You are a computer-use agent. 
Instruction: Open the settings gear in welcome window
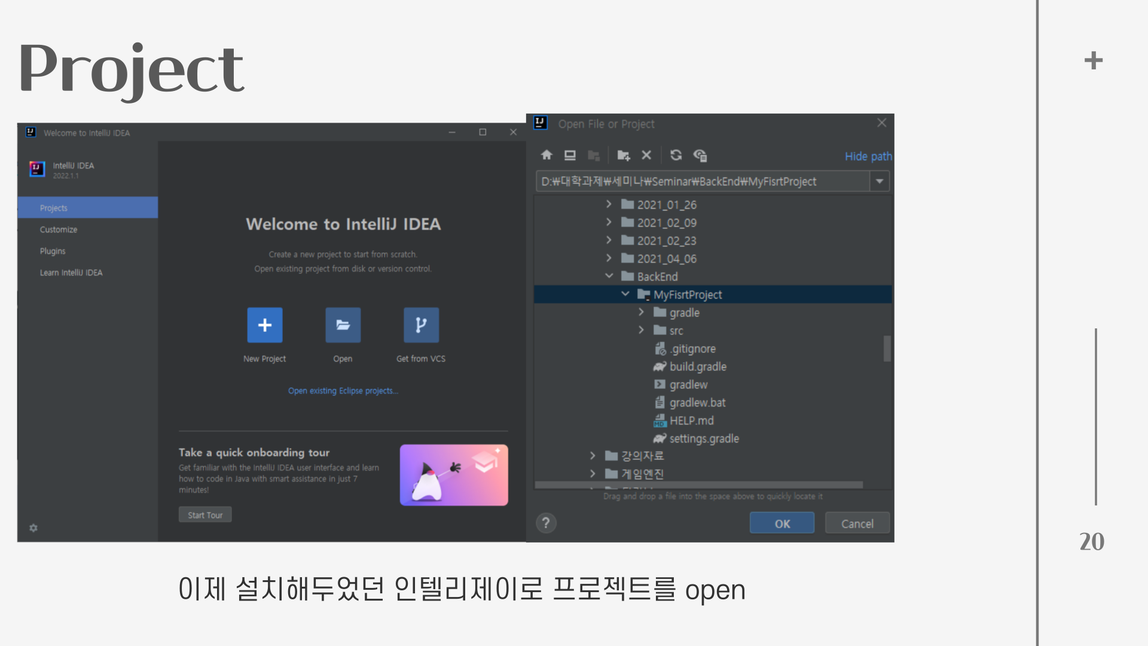pyautogui.click(x=33, y=528)
